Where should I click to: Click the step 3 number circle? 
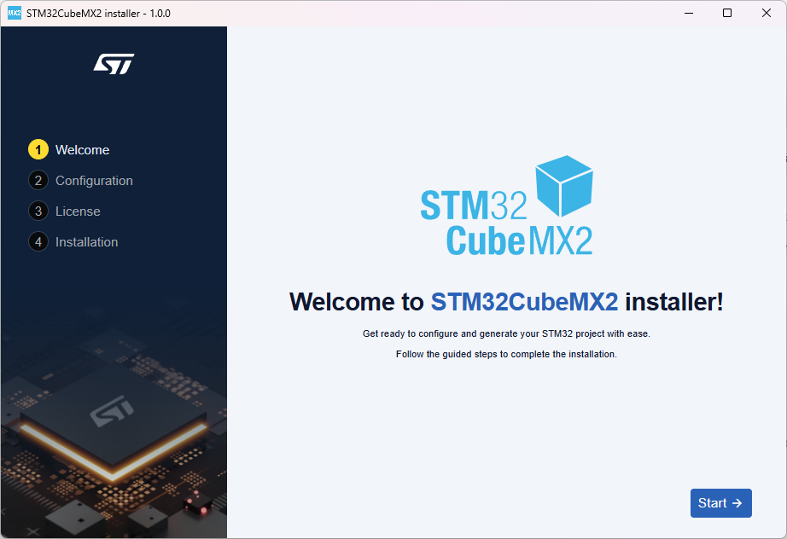coord(38,212)
